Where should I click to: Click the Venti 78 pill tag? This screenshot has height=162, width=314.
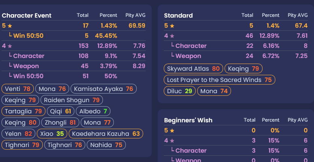point(18,89)
